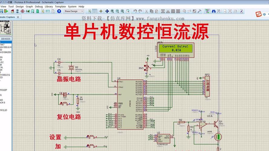Image resolution: width=269 pixels, height=151 pixels.
Task: Click the blue Pan/Center arrows icon
Action: tap(107, 11)
